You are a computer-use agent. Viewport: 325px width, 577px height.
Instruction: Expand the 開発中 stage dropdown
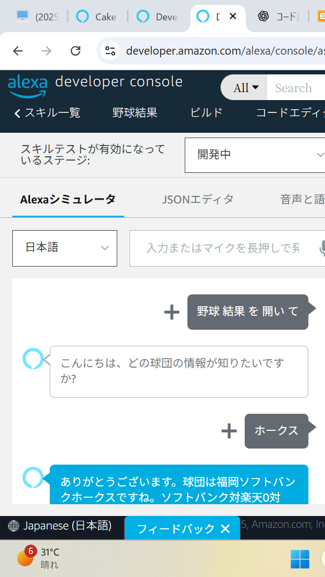tap(255, 155)
